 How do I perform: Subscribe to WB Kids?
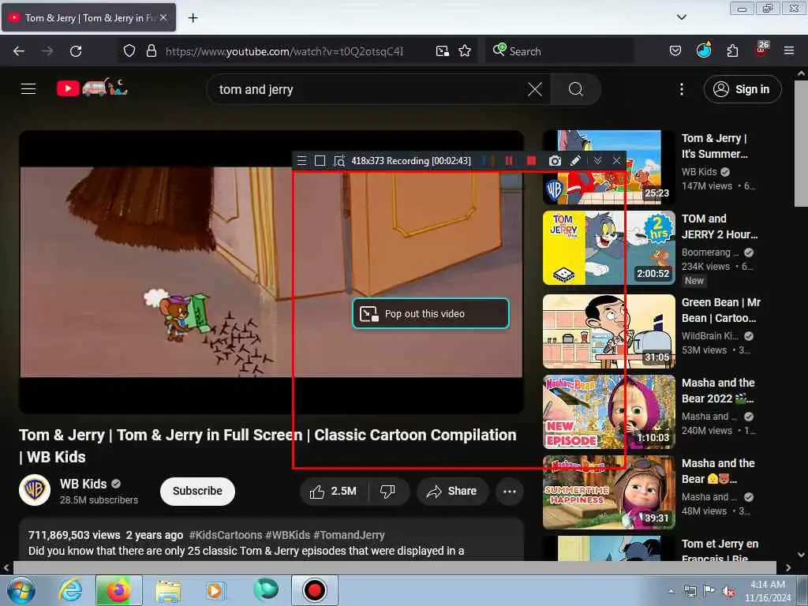pos(197,491)
